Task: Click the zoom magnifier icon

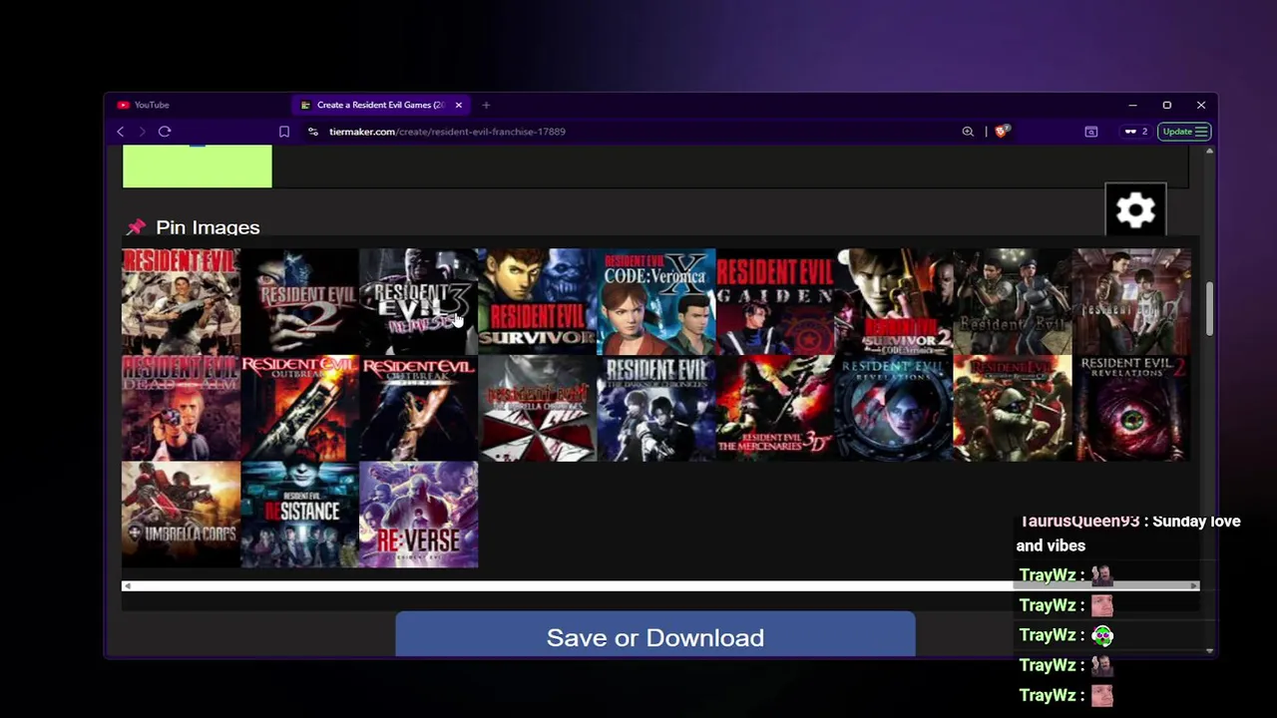Action: (968, 132)
